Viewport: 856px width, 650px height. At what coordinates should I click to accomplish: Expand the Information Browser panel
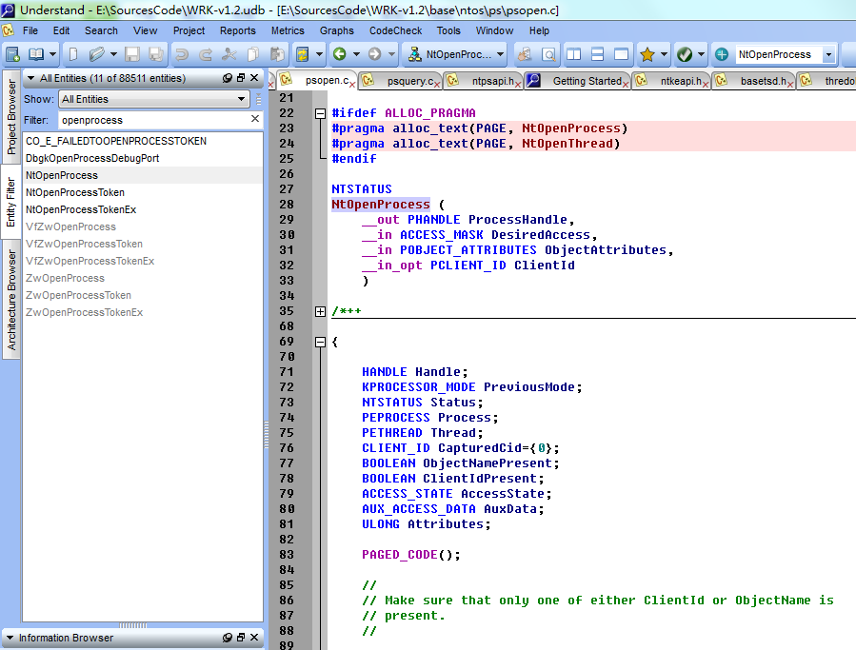pyautogui.click(x=10, y=638)
